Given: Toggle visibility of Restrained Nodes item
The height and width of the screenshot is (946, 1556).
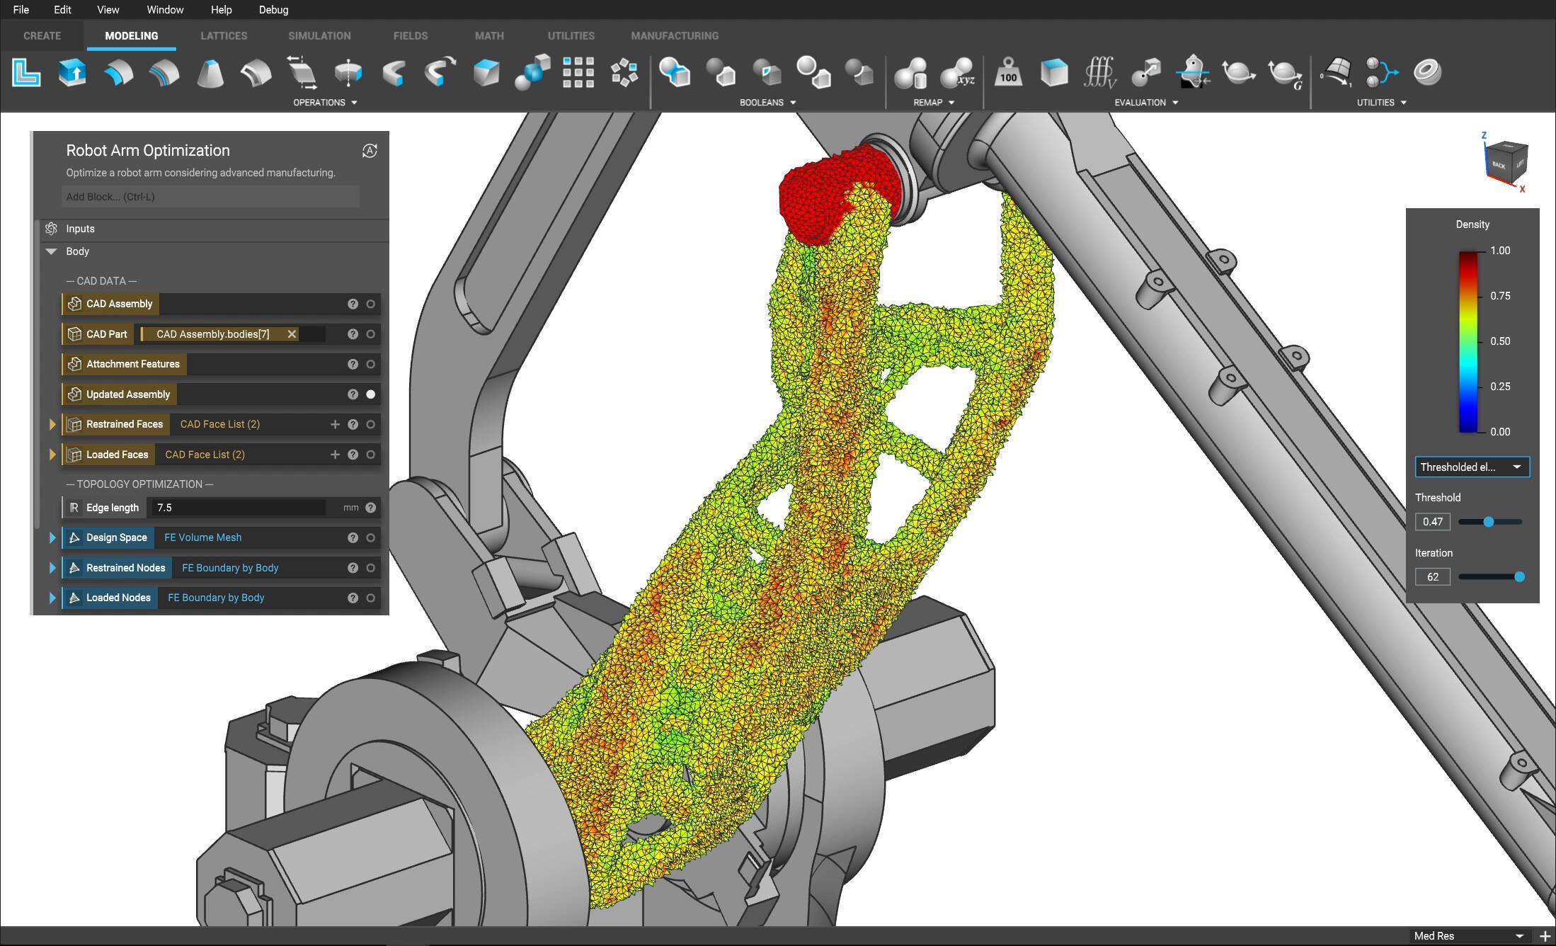Looking at the screenshot, I should coord(374,567).
